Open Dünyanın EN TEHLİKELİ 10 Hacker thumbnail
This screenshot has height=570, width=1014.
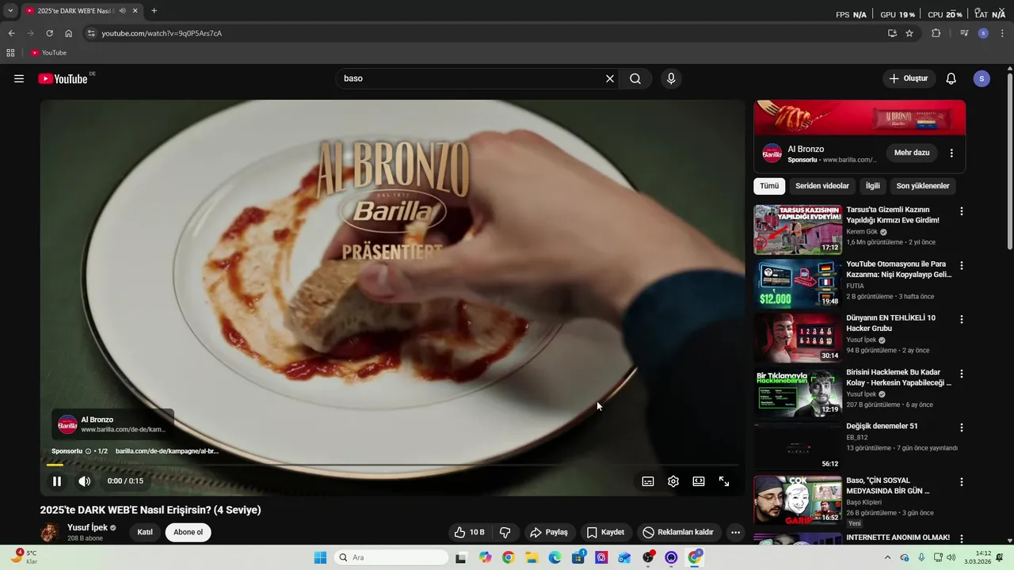pyautogui.click(x=797, y=337)
